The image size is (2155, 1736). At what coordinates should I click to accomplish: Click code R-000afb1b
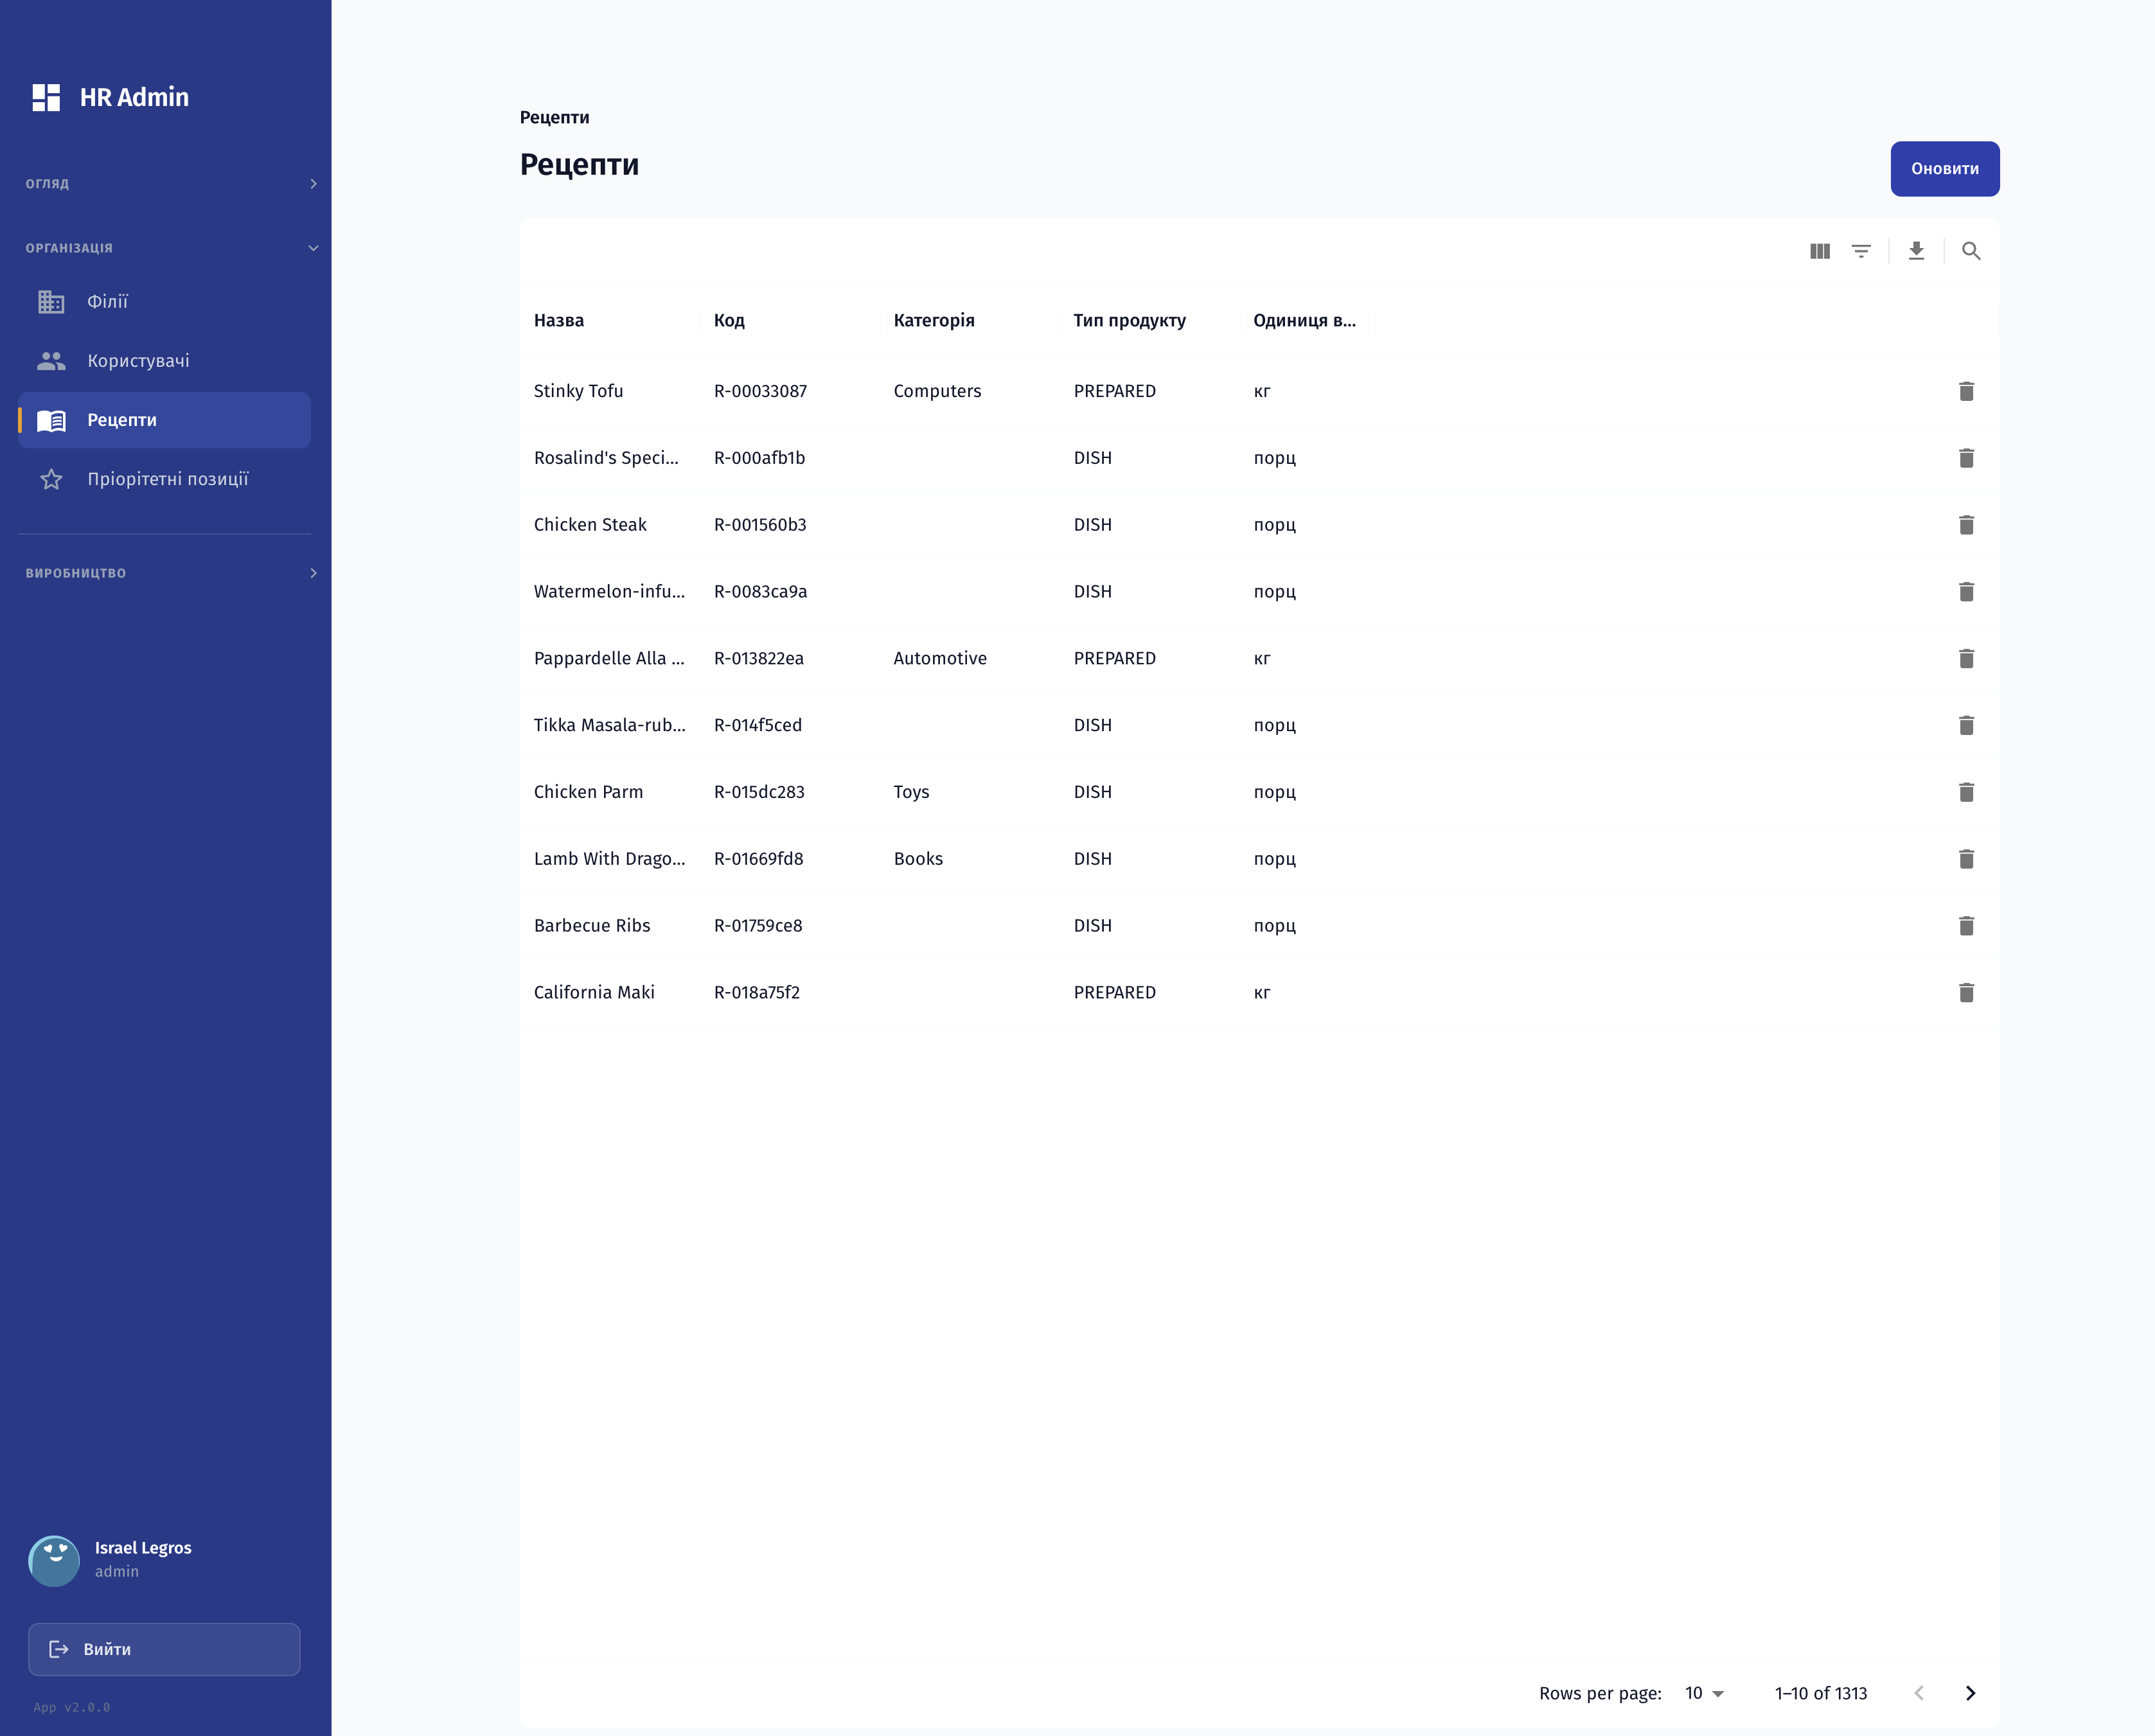(760, 458)
